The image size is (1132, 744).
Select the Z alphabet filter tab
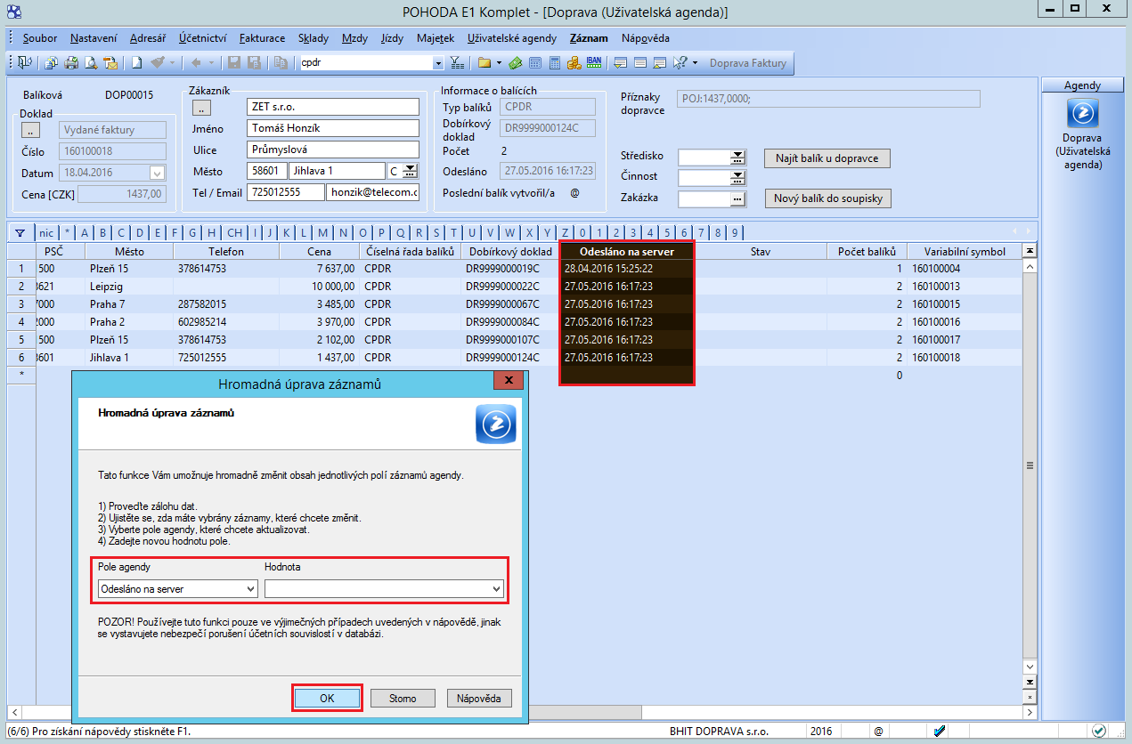tap(565, 233)
